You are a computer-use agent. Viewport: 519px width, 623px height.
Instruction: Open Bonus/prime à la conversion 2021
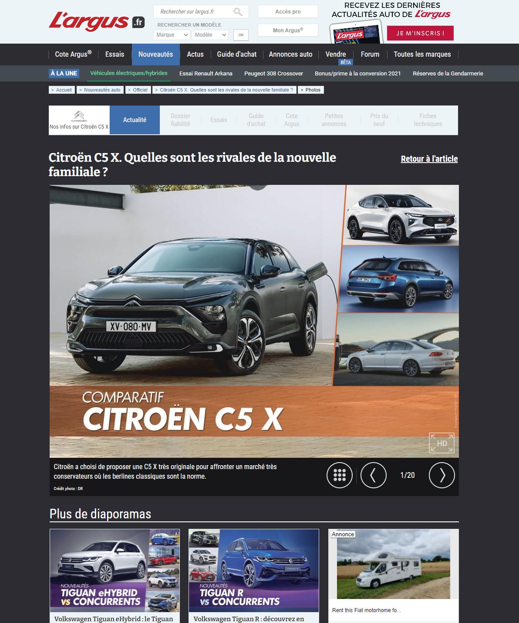[x=358, y=74]
